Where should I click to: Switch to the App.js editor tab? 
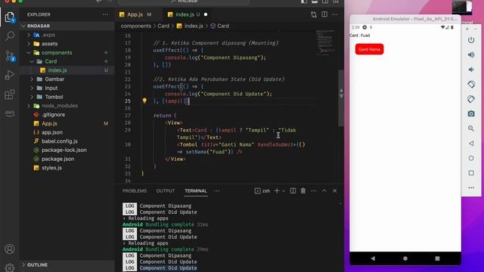click(135, 14)
